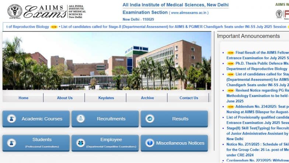Click NEW badge beside List of candidates announcement
289x163 pixels.
tap(230, 75)
